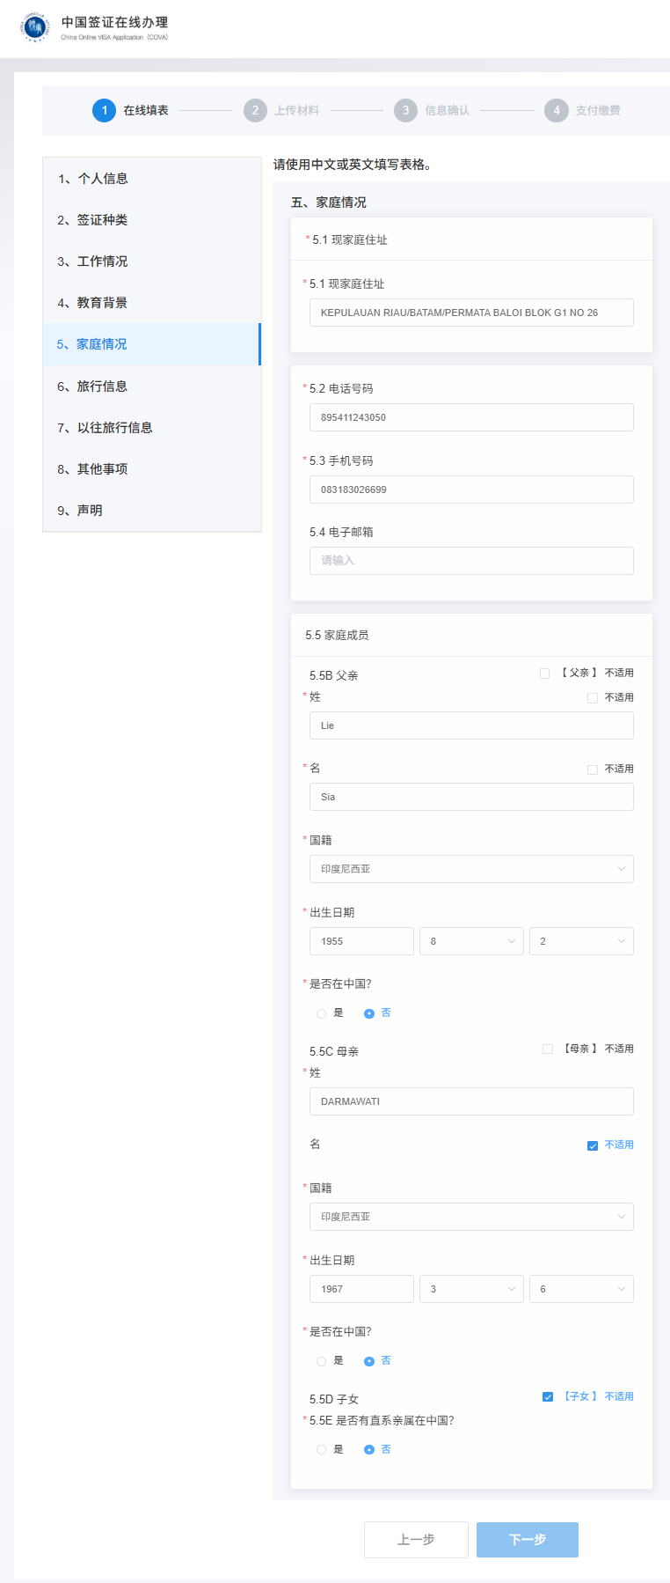Go to 旅行信息 section

102,387
